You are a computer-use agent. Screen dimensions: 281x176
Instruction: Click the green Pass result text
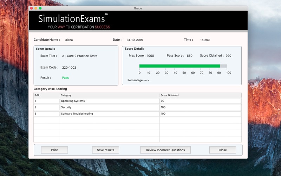click(65, 78)
